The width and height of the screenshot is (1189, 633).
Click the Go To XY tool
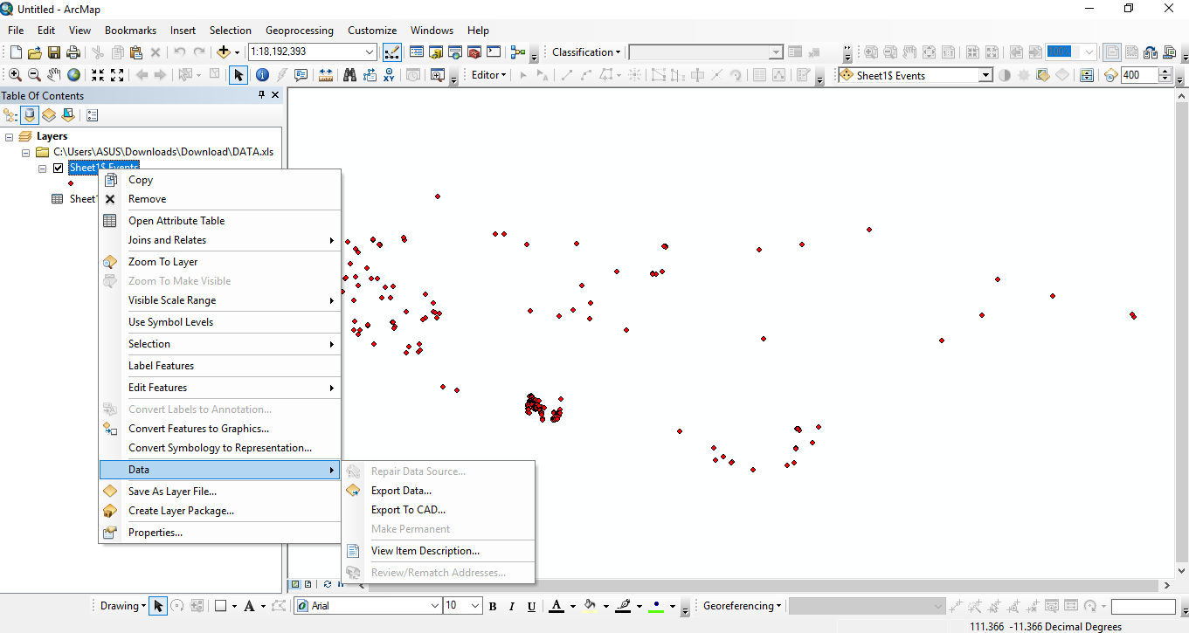pyautogui.click(x=389, y=75)
